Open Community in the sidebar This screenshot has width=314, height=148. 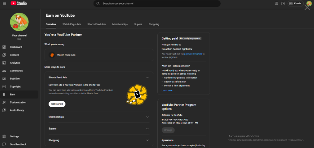coord(19,71)
